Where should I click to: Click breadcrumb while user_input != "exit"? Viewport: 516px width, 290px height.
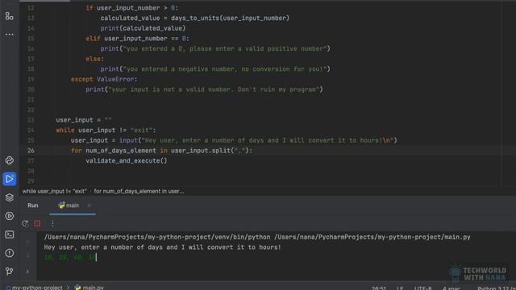pos(55,192)
